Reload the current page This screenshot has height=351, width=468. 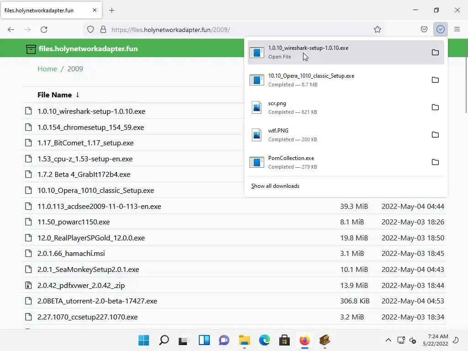[x=44, y=30]
